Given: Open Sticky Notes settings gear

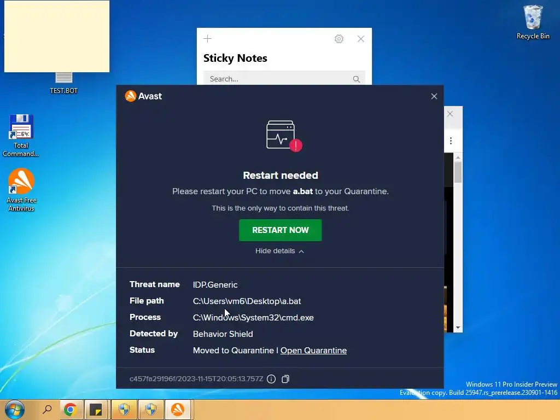Looking at the screenshot, I should [339, 39].
